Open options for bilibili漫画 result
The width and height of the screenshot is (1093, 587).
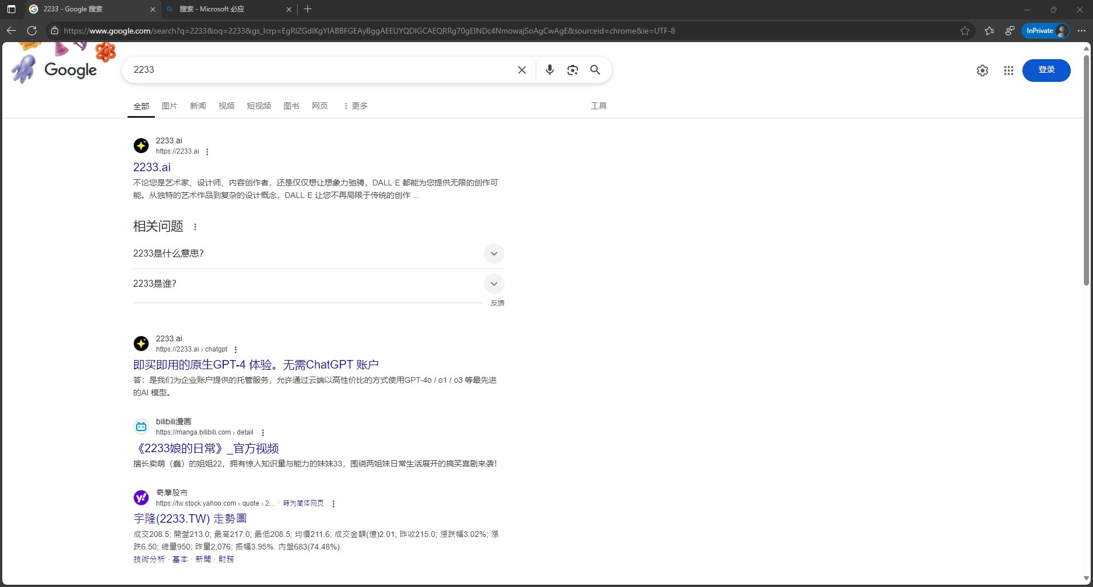tap(263, 433)
